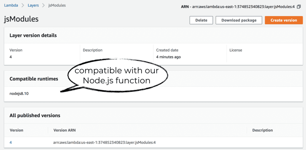This screenshot has width=306, height=150.
Task: Click the Created date label
Action: [167, 50]
